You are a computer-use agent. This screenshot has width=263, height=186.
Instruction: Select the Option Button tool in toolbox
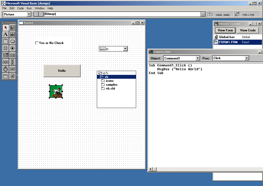12,48
